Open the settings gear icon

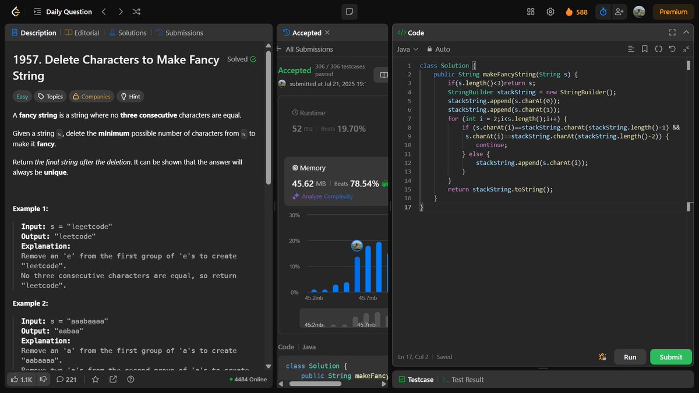pos(550,12)
